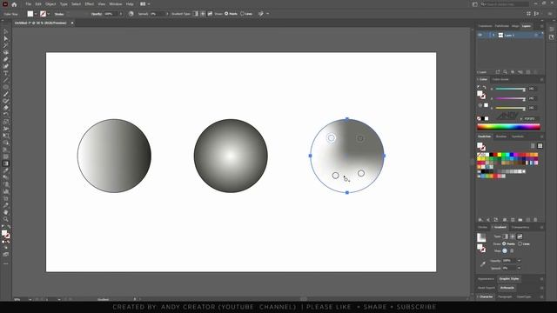557x313 pixels.
Task: Select Freeform gradient in the Gradient panel
Action: (520, 236)
